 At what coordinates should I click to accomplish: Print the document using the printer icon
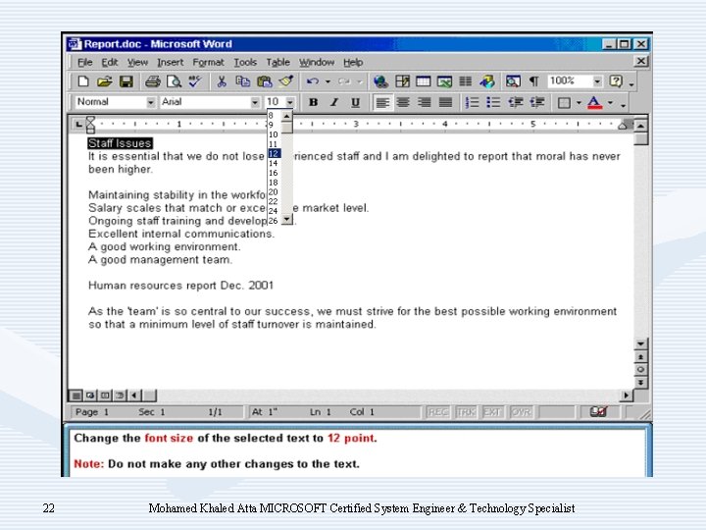coord(153,81)
